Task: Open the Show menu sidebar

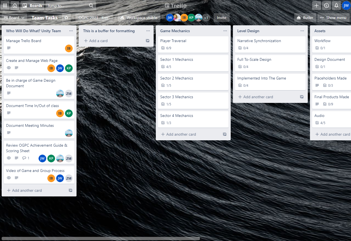Action: 334,17
